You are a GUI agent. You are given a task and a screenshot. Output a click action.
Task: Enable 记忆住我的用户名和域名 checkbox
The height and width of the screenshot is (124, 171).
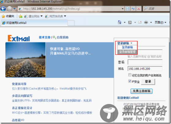(130, 75)
